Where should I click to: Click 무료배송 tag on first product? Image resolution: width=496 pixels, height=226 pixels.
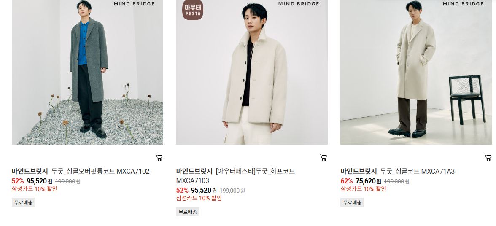click(24, 203)
